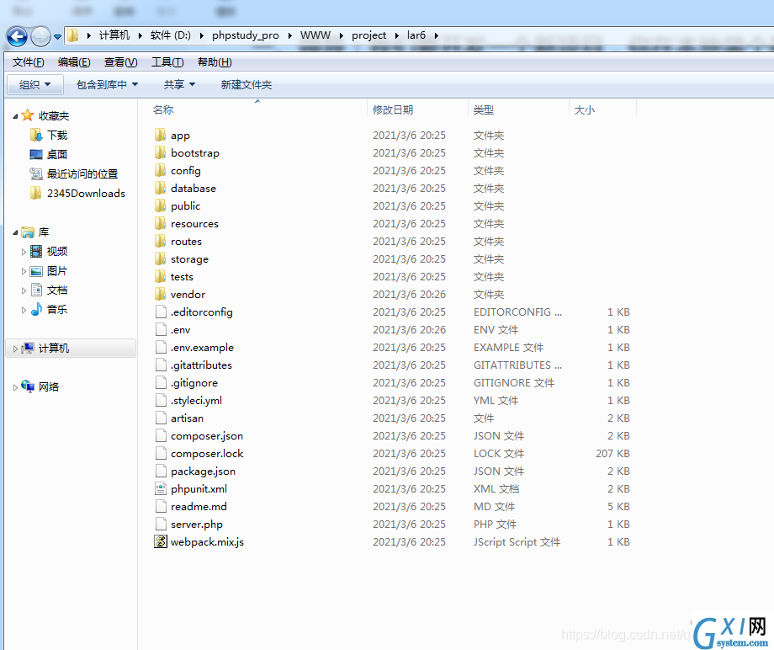Sort by Size (大小) column header
The image size is (774, 650).
(585, 109)
